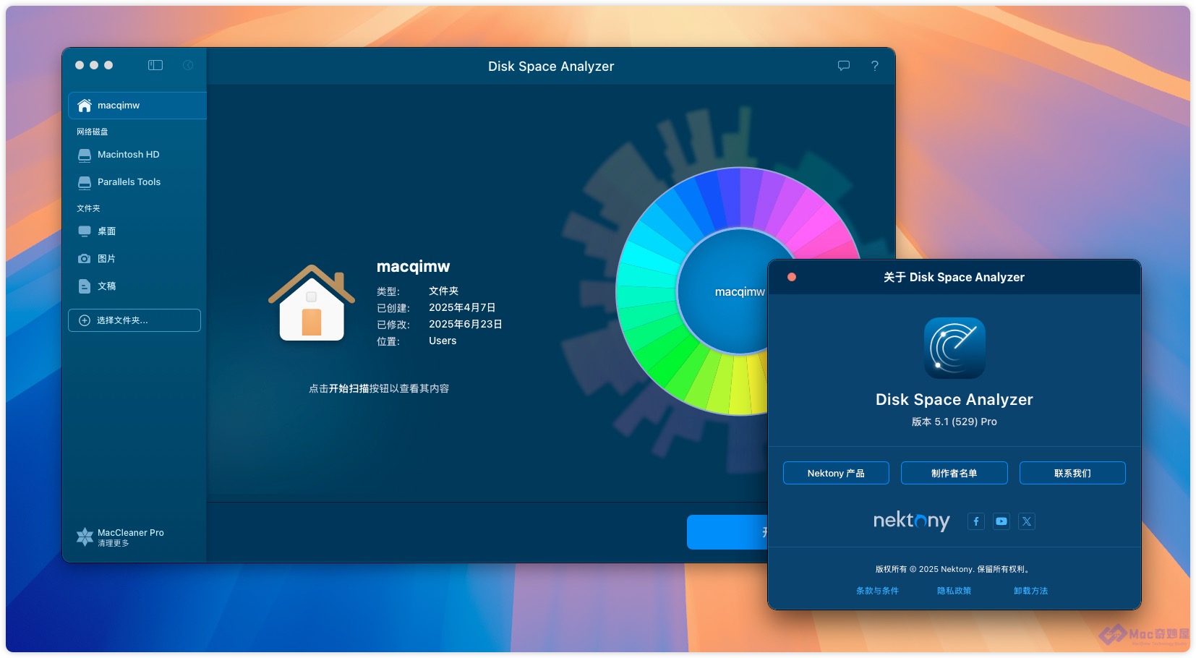Open 条款与条件 link
Viewport: 1196px width, 658px height.
pyautogui.click(x=877, y=591)
